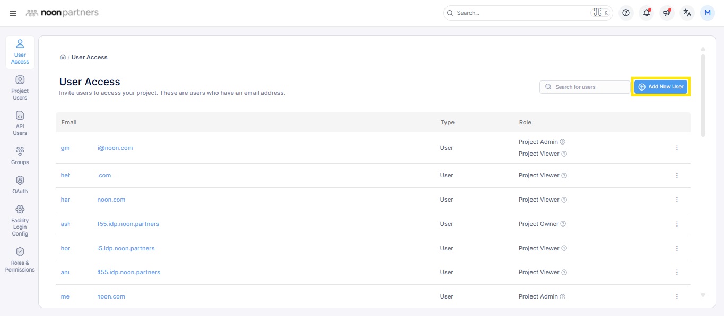Screen dimensions: 724x316
Task: Click the help question mark icon
Action: tap(626, 13)
